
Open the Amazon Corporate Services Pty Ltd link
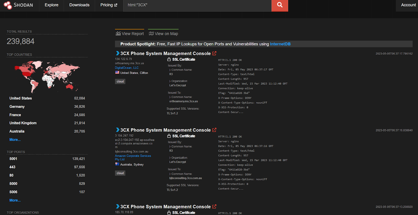[133, 158]
